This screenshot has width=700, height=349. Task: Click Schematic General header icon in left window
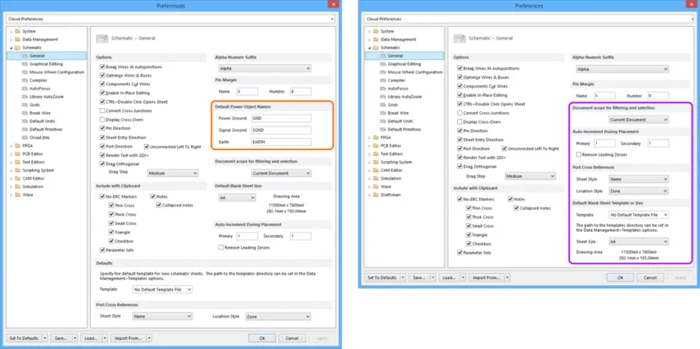[x=102, y=39]
